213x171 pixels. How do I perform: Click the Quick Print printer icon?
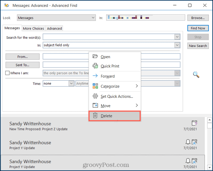point(95,66)
